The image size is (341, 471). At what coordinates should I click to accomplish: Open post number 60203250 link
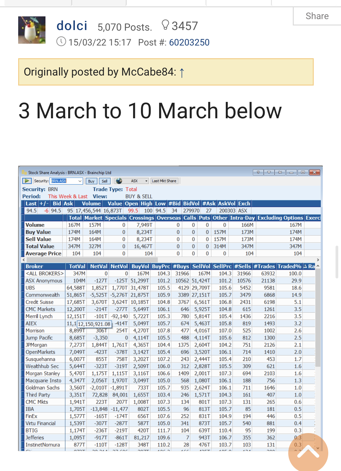click(189, 42)
